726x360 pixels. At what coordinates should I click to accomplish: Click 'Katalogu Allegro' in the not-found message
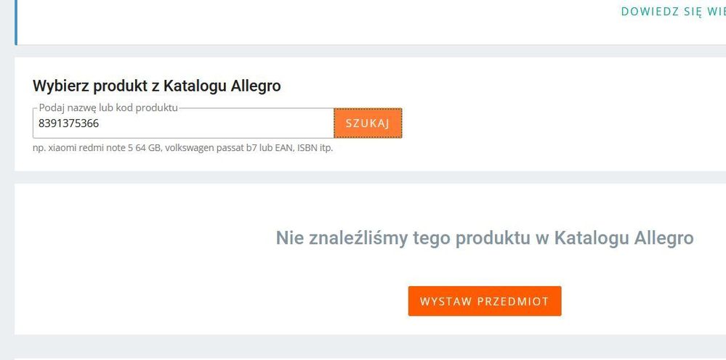click(x=624, y=238)
